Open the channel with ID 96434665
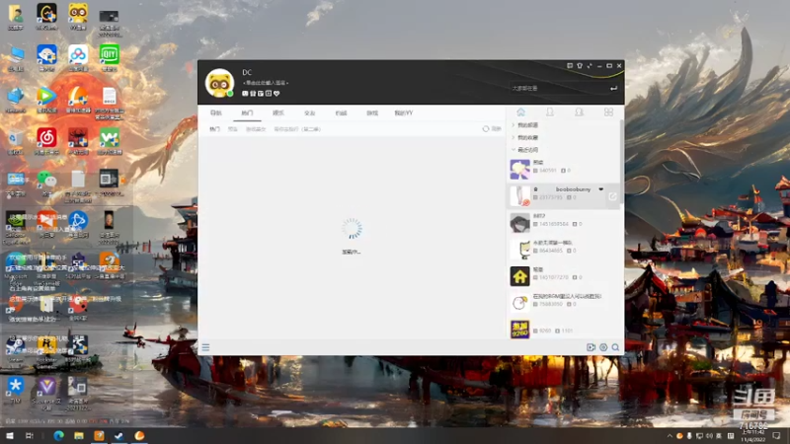This screenshot has height=444, width=790. click(x=563, y=250)
